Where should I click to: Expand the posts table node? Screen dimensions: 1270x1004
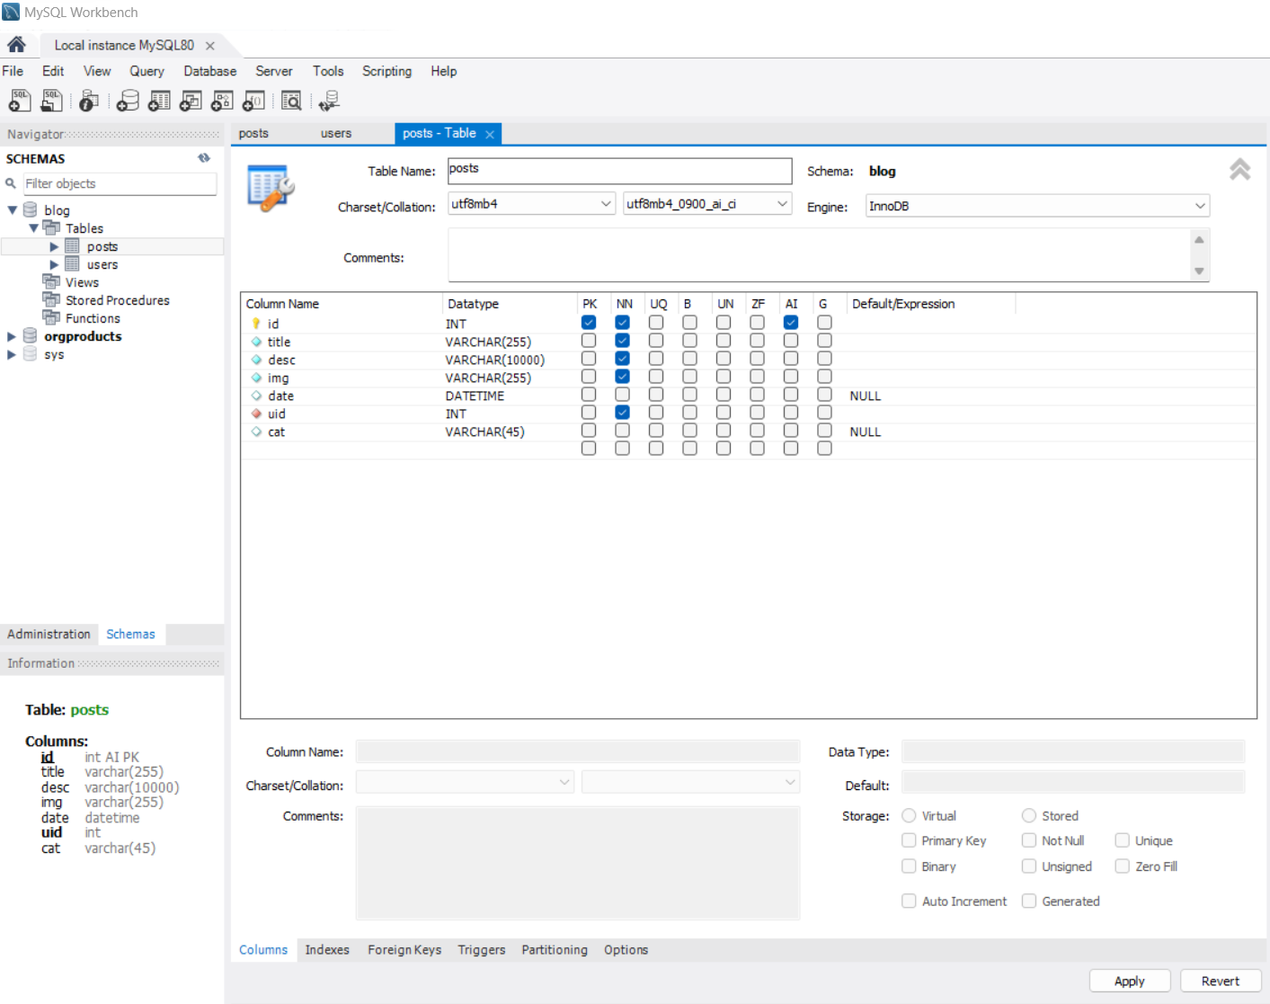point(54,246)
